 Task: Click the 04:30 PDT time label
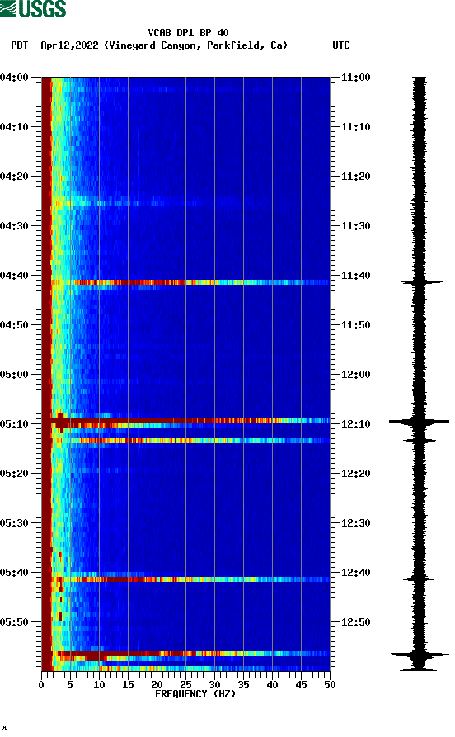tap(14, 226)
